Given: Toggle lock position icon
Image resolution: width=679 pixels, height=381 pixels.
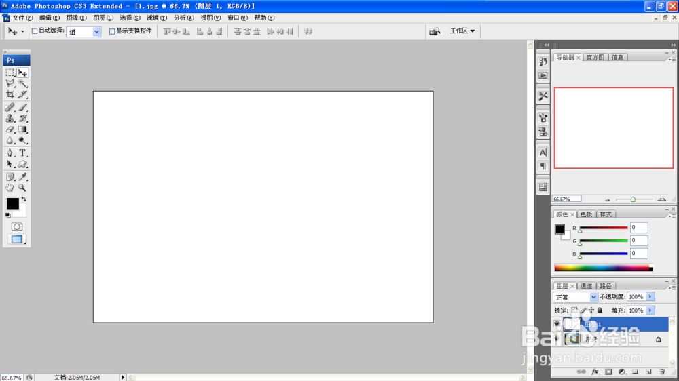Looking at the screenshot, I should [x=591, y=310].
